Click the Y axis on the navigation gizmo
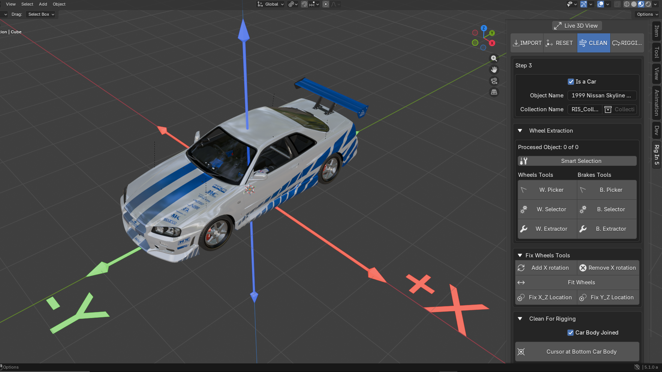Screen dimensions: 662x372 click(492, 33)
